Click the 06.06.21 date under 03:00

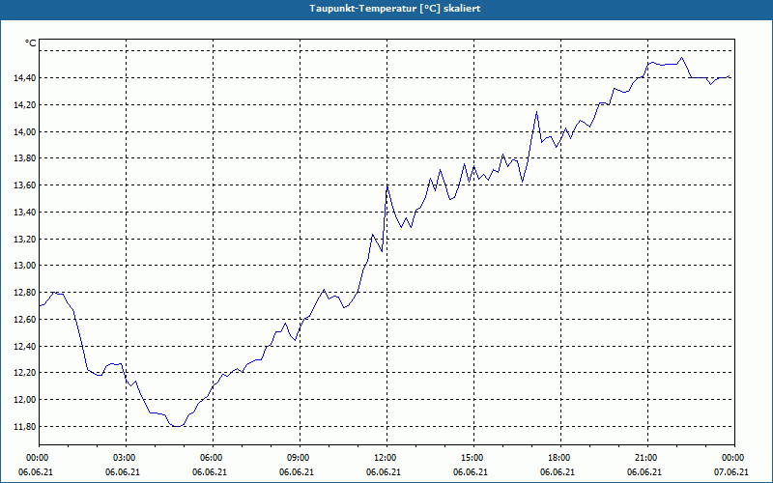coord(123,472)
